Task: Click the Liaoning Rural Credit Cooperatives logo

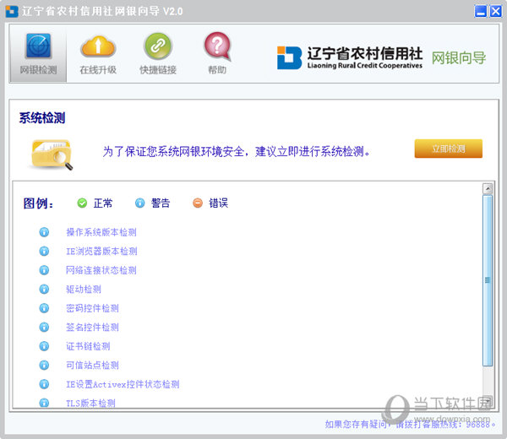Action: pos(350,57)
